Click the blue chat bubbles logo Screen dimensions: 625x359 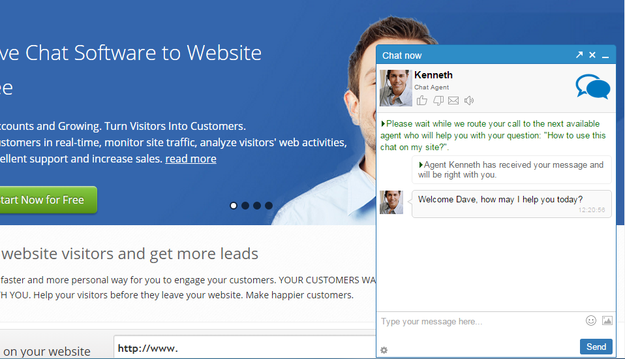click(x=592, y=87)
